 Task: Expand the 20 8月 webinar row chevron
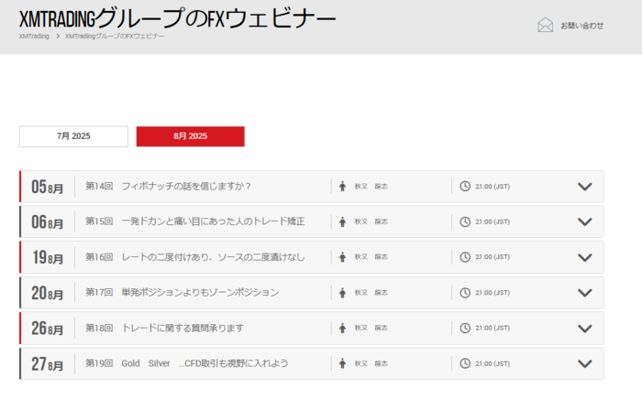(585, 293)
